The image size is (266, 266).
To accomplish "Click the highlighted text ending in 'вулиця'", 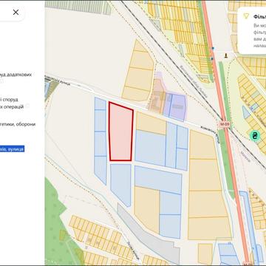I will 12,149.
